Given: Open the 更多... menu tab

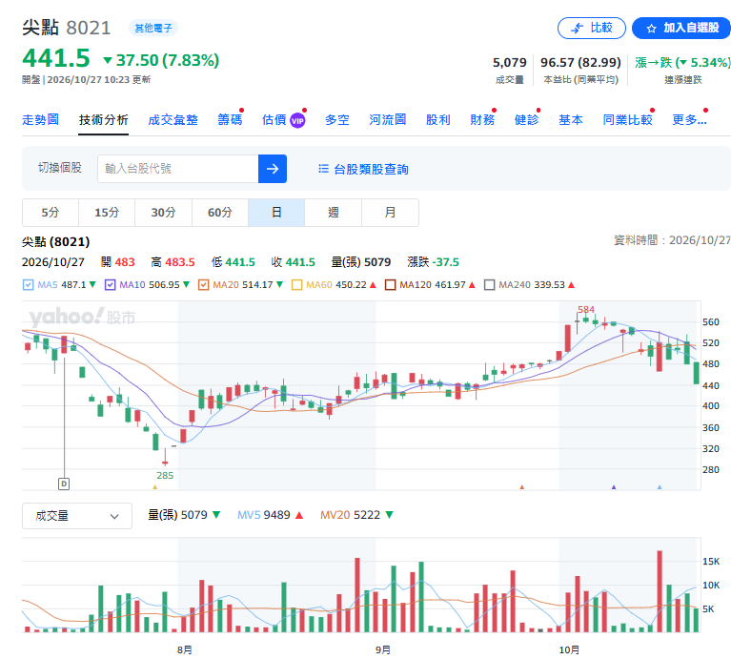Looking at the screenshot, I should click(689, 120).
